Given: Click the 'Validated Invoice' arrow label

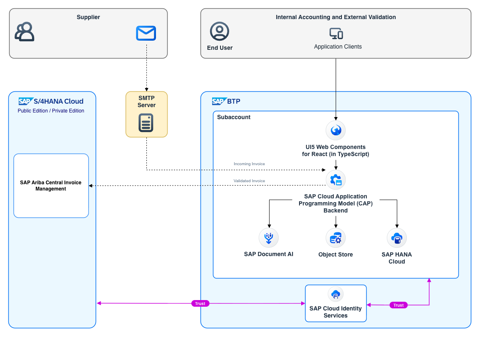Looking at the screenshot, I should point(249,181).
